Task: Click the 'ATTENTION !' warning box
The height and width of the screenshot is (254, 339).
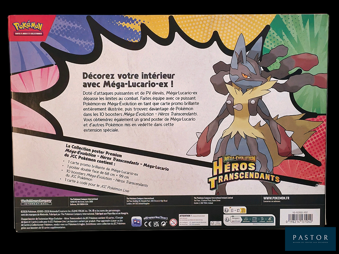Action: click(x=193, y=220)
